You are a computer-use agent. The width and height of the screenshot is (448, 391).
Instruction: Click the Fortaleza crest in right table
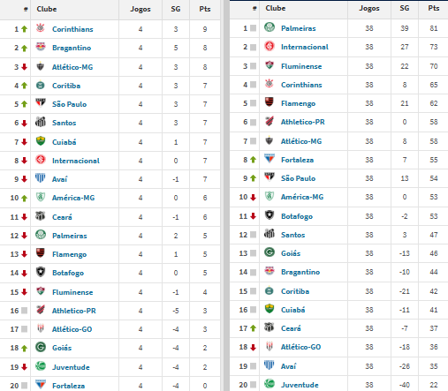click(x=270, y=159)
